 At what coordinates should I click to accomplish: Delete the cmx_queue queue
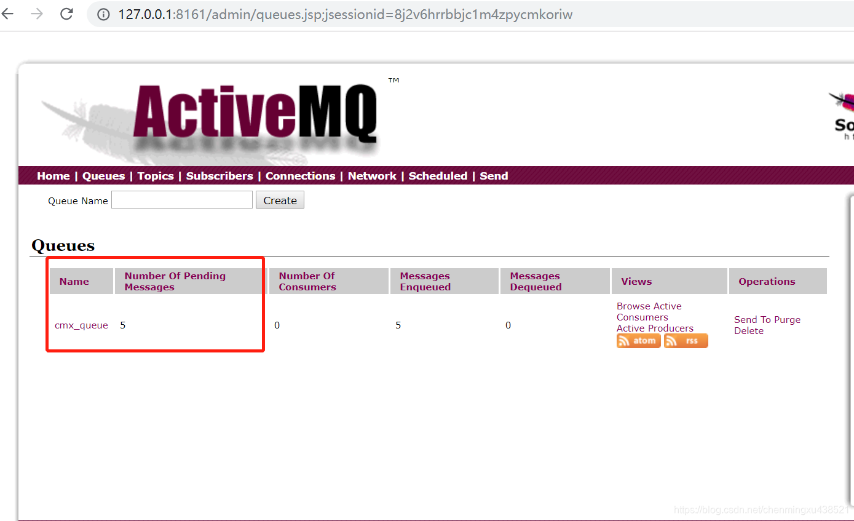coord(749,331)
